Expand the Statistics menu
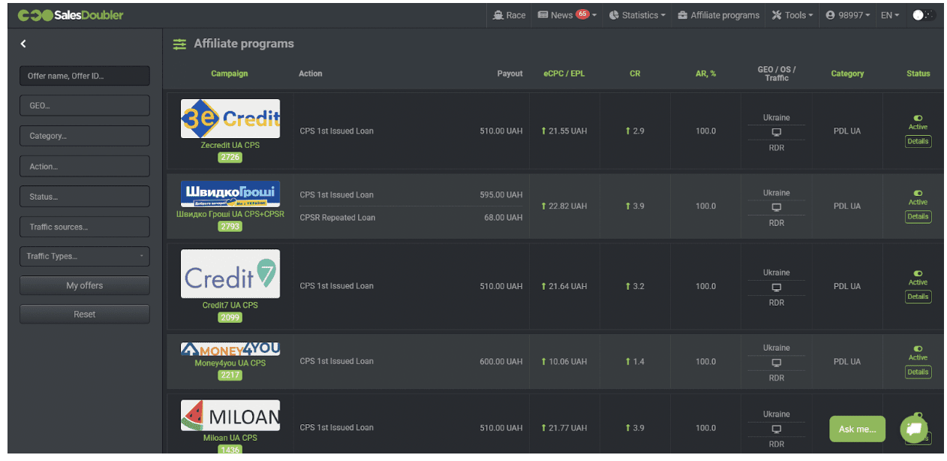The width and height of the screenshot is (947, 461). click(x=637, y=15)
